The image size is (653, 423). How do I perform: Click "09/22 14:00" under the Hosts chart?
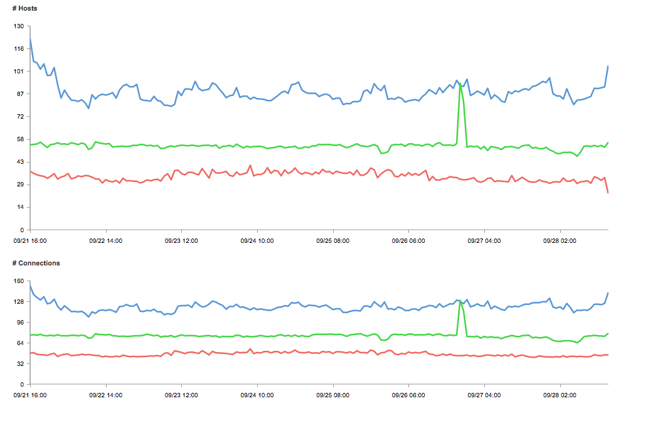point(106,241)
